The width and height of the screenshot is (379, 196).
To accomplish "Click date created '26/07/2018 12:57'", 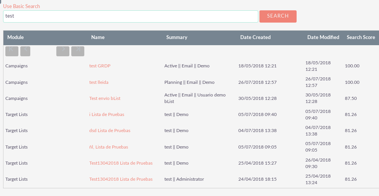I will point(257,82).
